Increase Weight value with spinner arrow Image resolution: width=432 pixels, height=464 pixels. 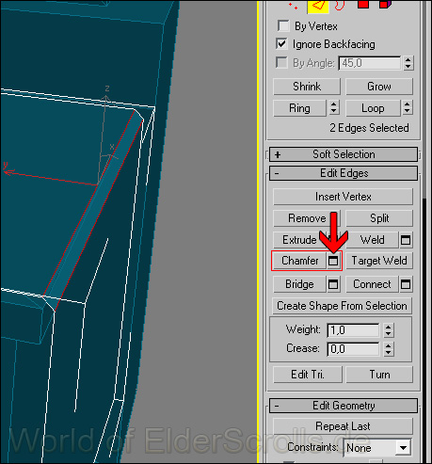[389, 327]
